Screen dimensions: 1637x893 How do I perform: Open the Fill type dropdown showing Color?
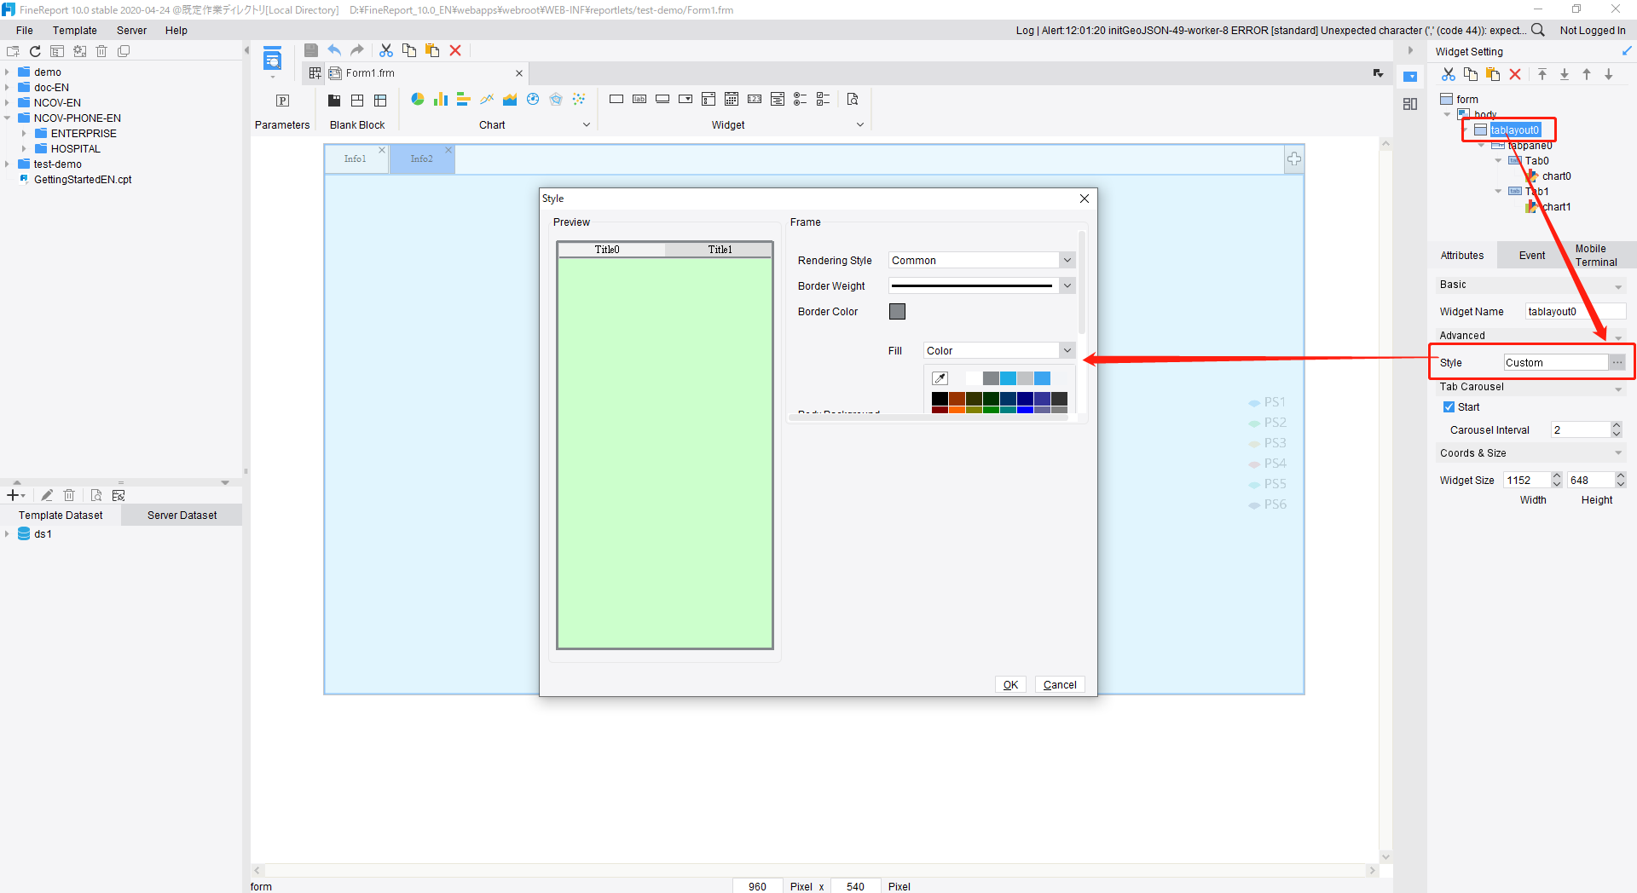(1066, 349)
